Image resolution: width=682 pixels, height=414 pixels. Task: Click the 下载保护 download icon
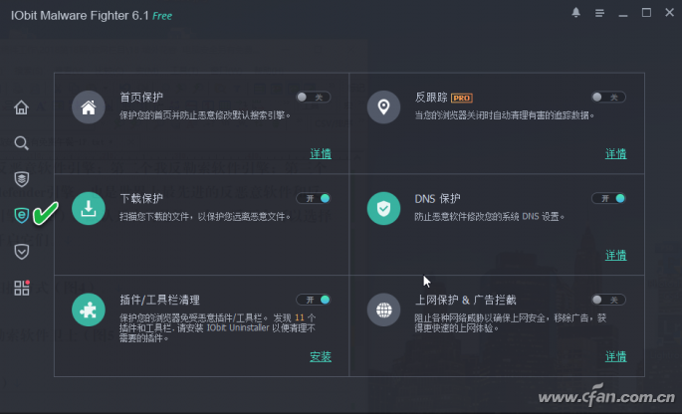89,208
